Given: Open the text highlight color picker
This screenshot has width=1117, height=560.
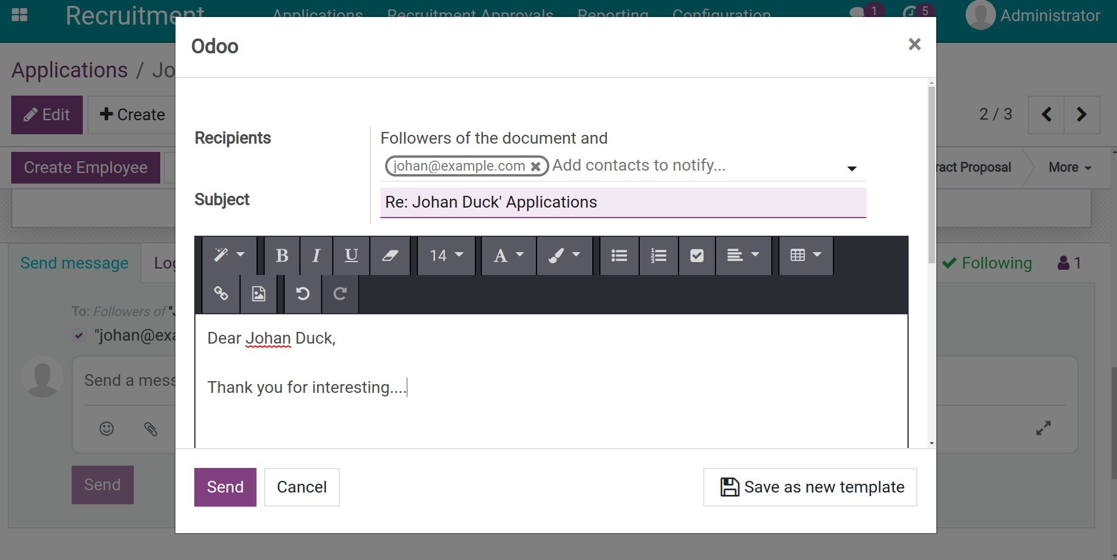Looking at the screenshot, I should pos(563,256).
